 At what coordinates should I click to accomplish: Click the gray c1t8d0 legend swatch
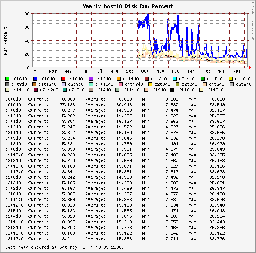(x=7, y=85)
